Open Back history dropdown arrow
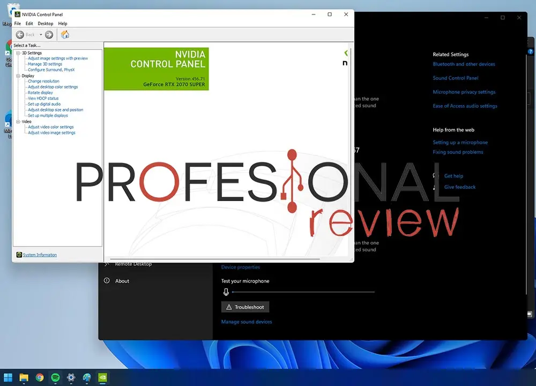This screenshot has width=536, height=386. click(41, 34)
